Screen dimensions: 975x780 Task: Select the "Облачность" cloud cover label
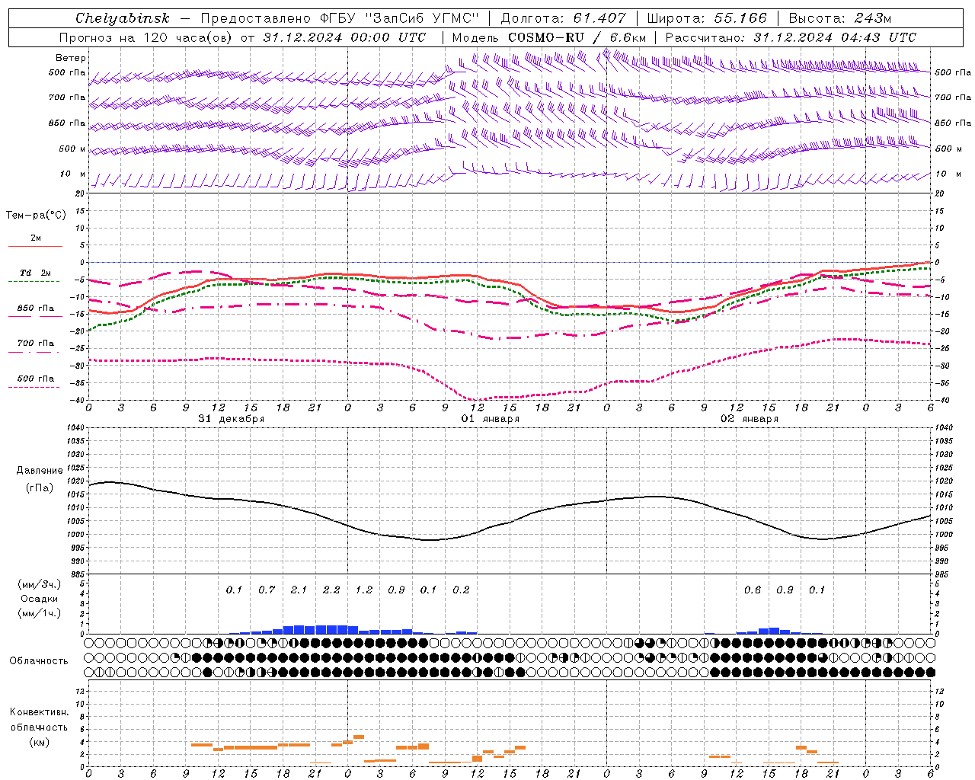tap(39, 661)
